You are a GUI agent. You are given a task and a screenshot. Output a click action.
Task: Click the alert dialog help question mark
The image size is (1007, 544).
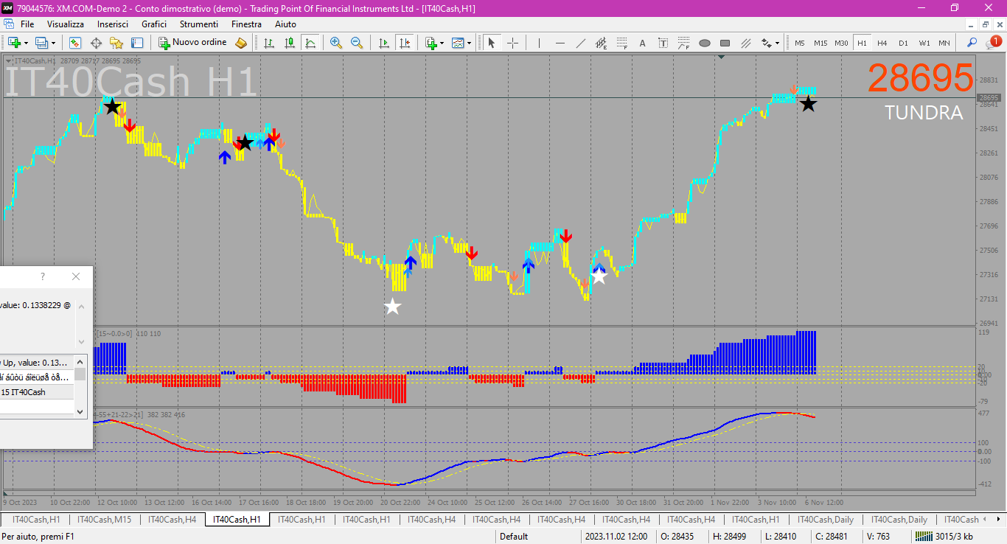(x=43, y=276)
